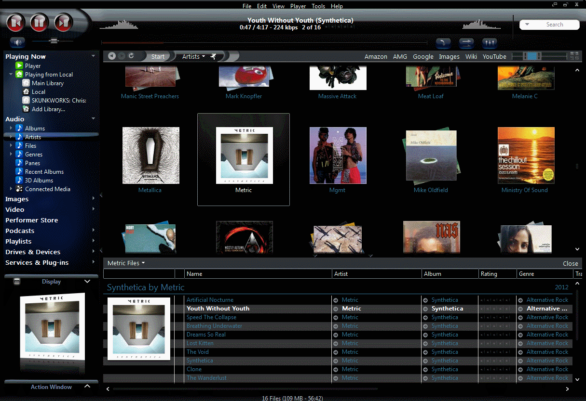The width and height of the screenshot is (586, 401).
Task: Refresh the current view
Action: tap(131, 56)
